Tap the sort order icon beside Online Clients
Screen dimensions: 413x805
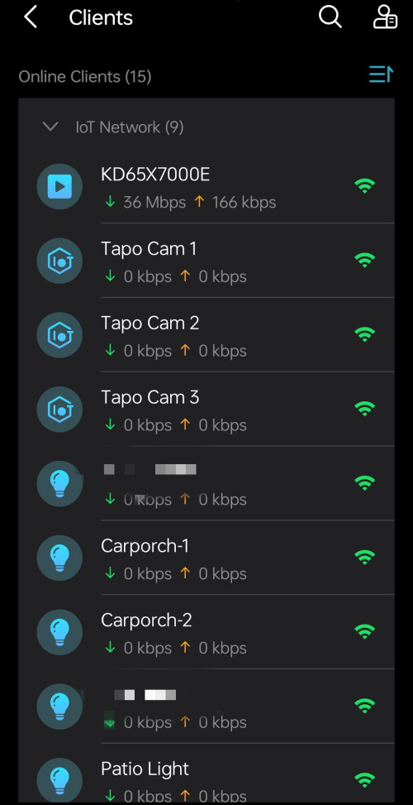tap(381, 74)
